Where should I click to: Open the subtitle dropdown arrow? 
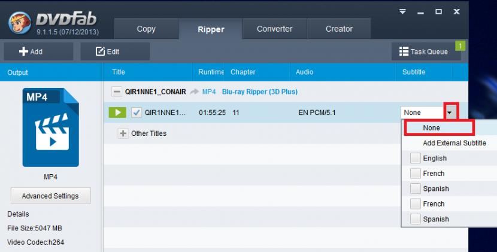(450, 113)
